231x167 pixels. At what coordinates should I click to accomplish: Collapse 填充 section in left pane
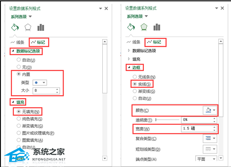pyautogui.click(x=18, y=102)
